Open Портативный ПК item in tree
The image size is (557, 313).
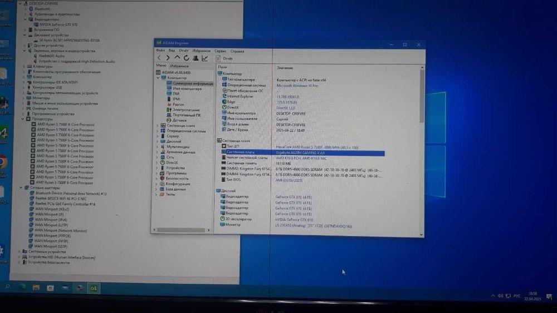(187, 115)
